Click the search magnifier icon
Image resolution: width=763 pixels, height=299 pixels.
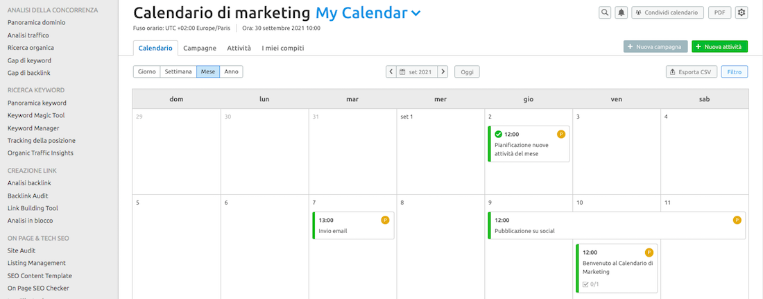pos(605,12)
